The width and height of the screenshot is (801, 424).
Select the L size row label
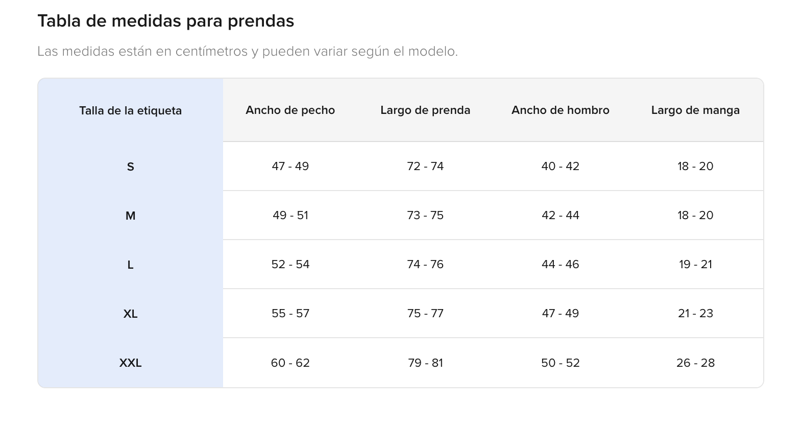(130, 265)
